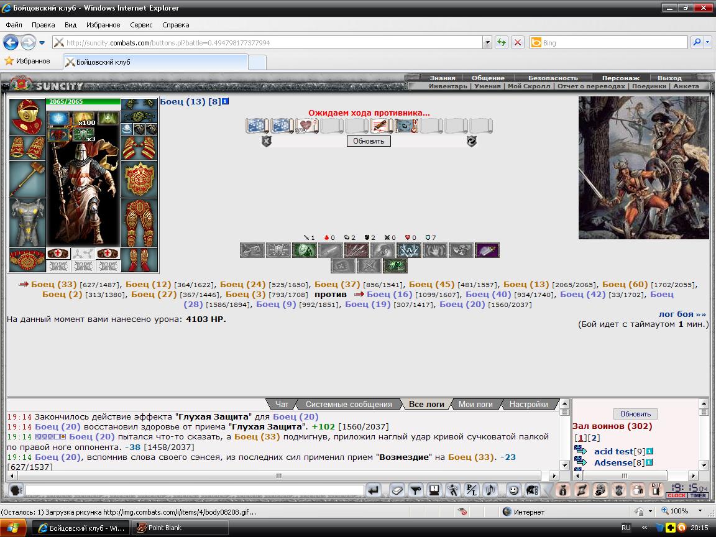This screenshot has height=537, width=716.
Task: Expand the address bar history dropdown
Action: pos(487,42)
